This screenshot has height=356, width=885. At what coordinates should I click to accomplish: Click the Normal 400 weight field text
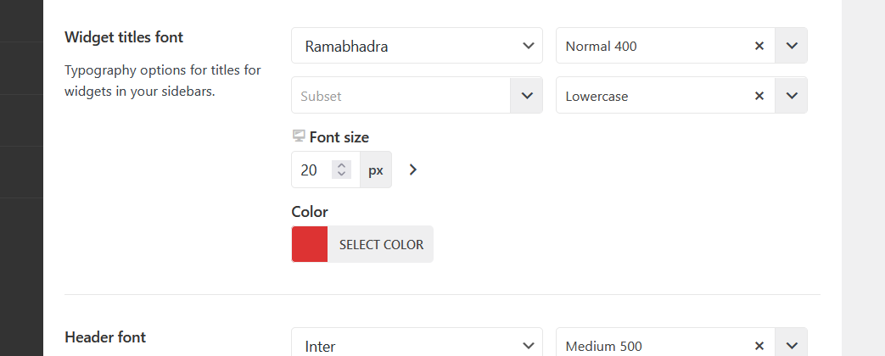click(601, 46)
